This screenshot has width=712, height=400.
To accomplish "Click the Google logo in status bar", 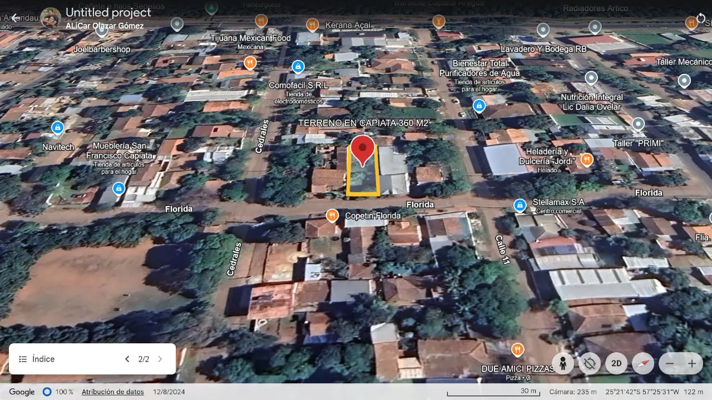I will click(x=22, y=392).
